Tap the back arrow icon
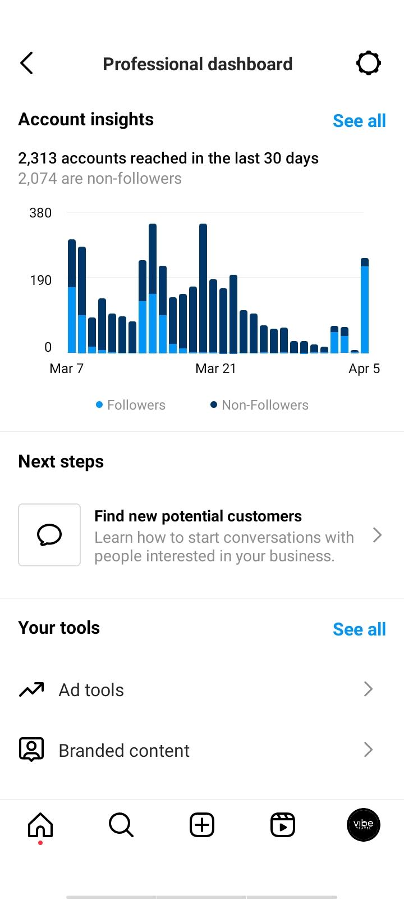Screen dimensions: 404x899 26,63
